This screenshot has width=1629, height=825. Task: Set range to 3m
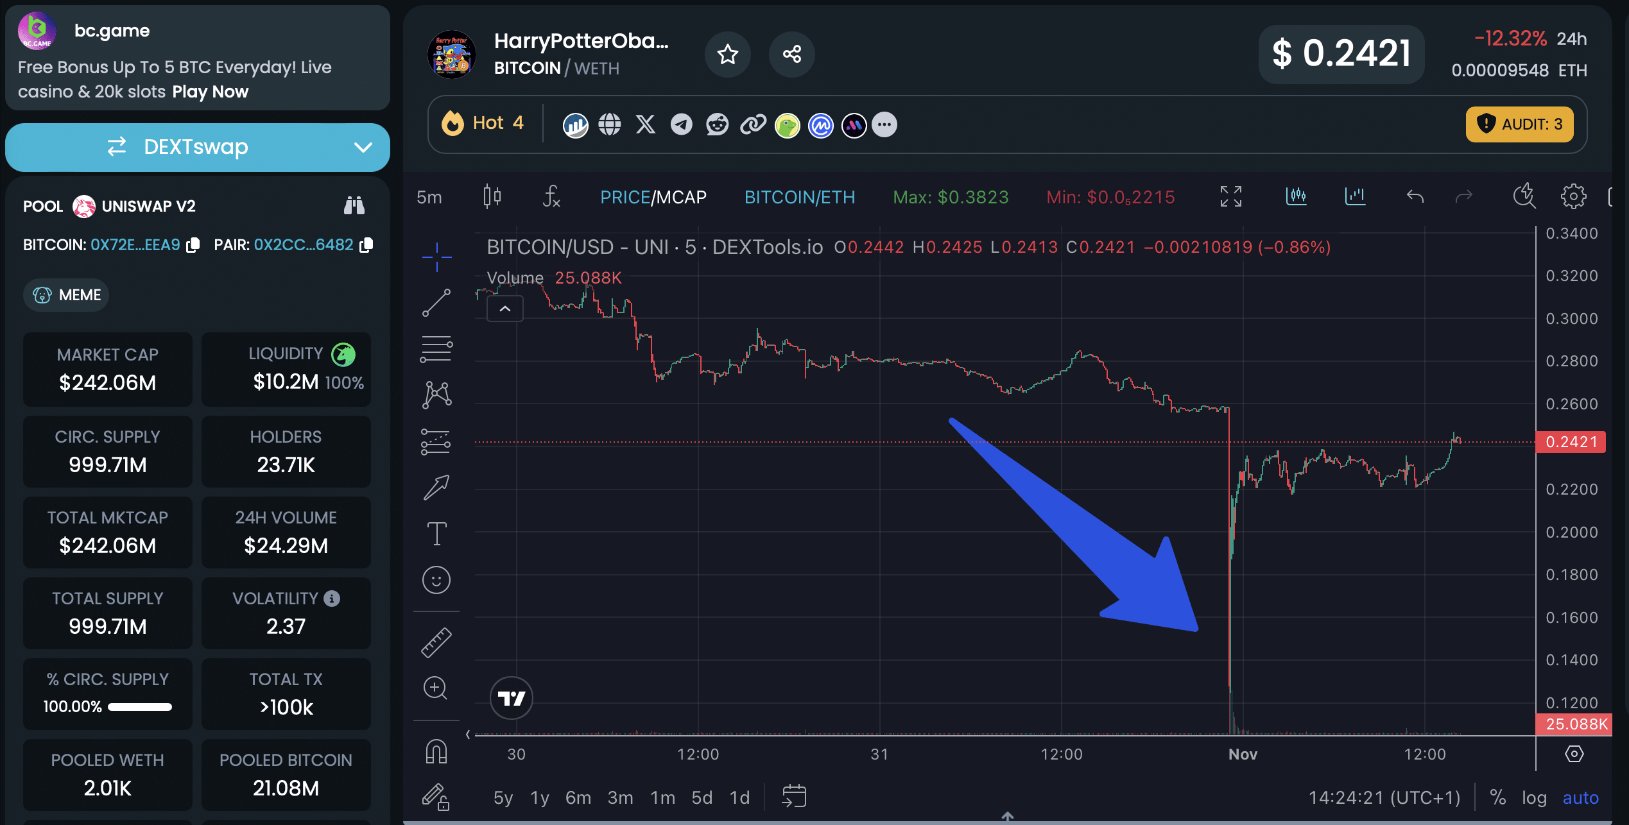tap(621, 798)
